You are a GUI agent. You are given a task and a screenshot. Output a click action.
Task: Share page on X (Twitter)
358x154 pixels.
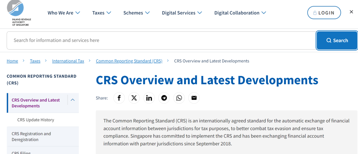click(x=134, y=98)
